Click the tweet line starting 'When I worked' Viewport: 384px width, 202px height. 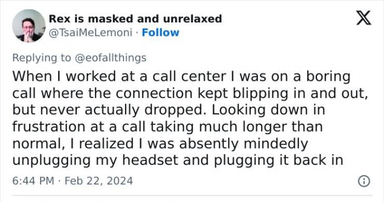[181, 77]
